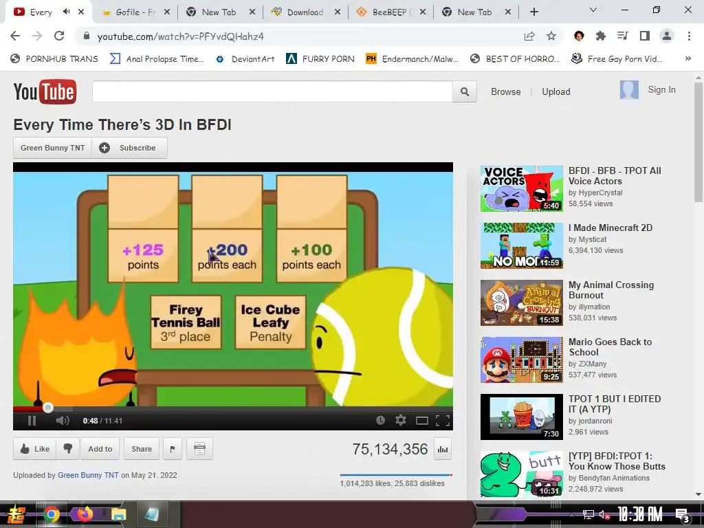The width and height of the screenshot is (704, 528).
Task: Click the muted volume icon in system tray
Action: coord(604,514)
